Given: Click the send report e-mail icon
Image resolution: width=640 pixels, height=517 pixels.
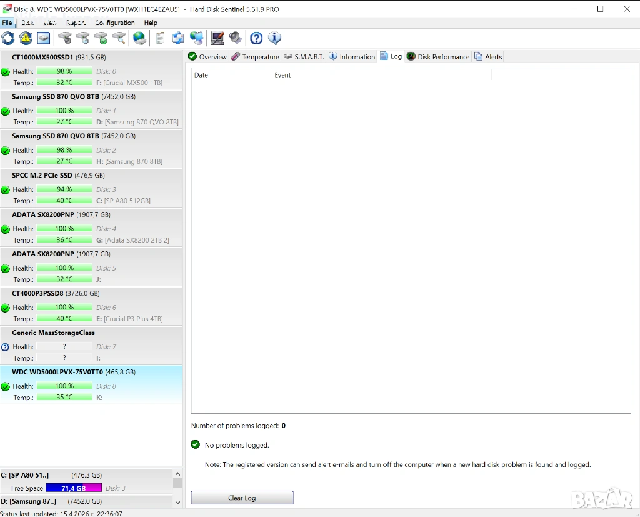Looking at the screenshot, I should point(178,38).
